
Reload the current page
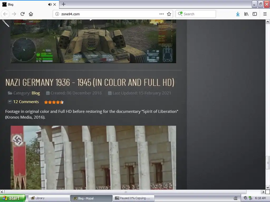(x=22, y=14)
